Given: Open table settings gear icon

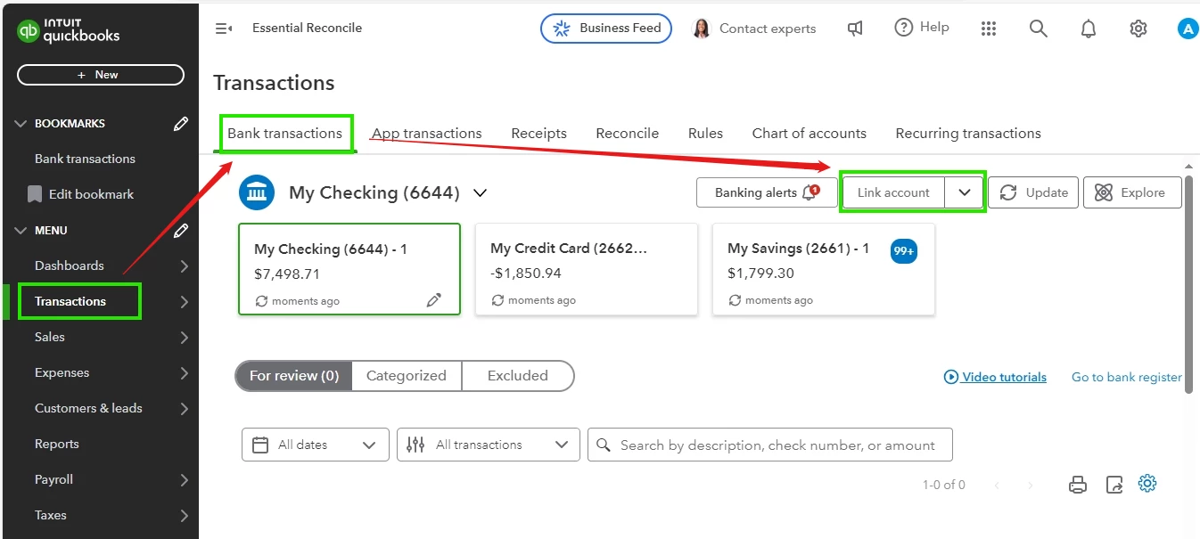Looking at the screenshot, I should tap(1147, 484).
